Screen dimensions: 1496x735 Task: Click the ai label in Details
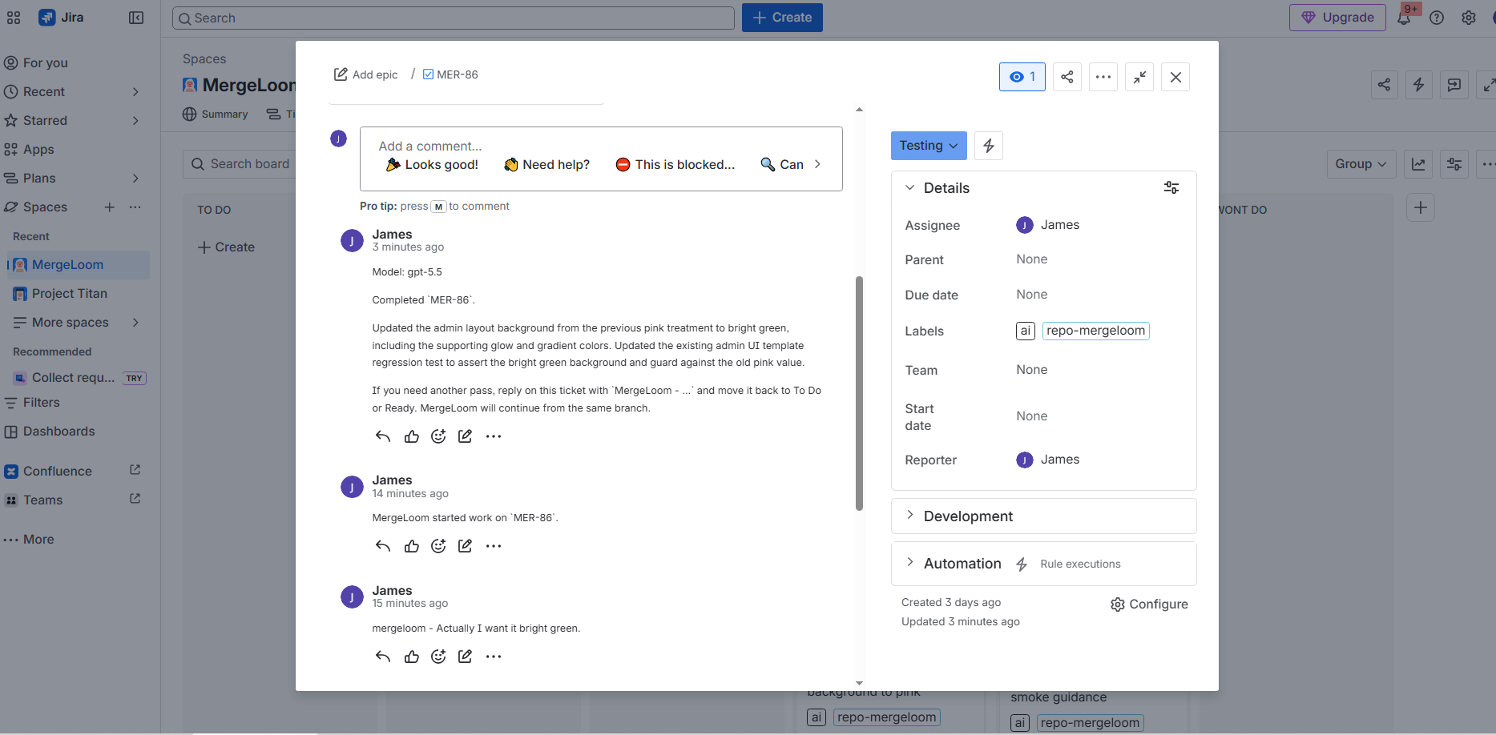coord(1026,331)
